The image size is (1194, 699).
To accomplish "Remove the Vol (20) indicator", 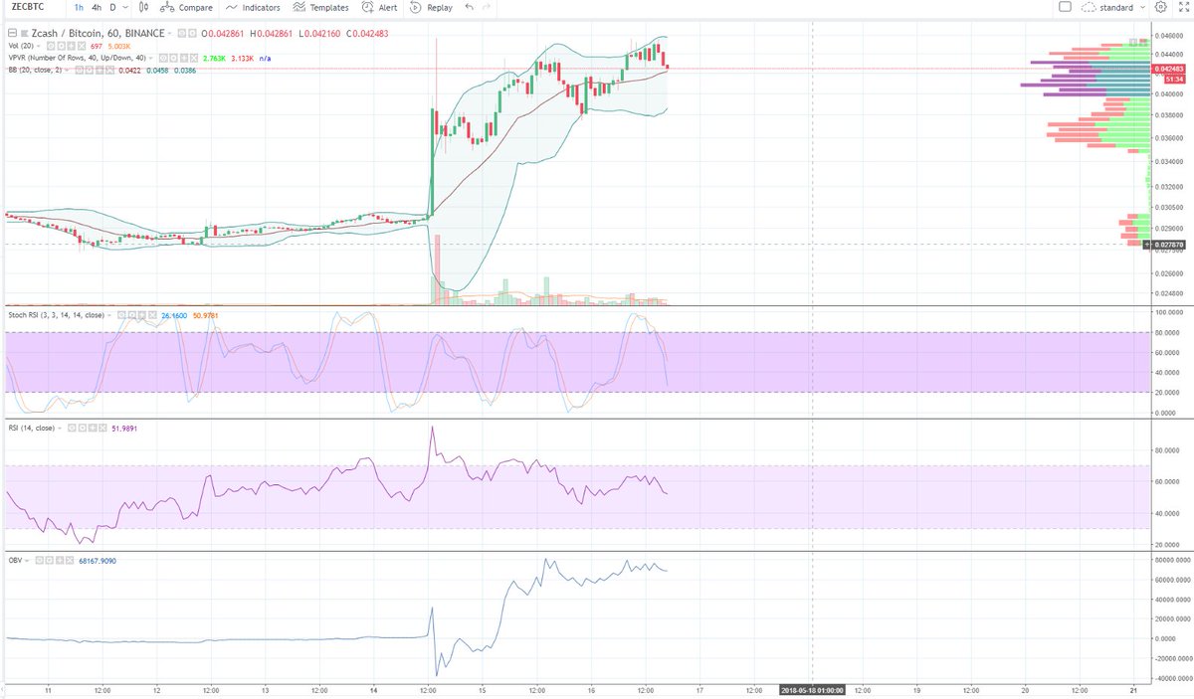I will (82, 46).
